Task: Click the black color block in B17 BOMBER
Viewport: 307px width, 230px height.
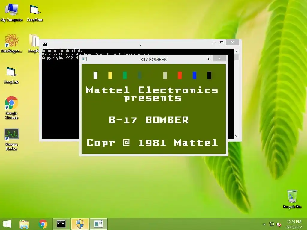Action: [209, 75]
